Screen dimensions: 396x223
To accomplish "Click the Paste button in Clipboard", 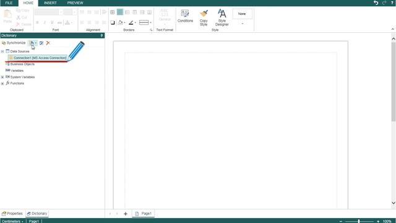I will click(7, 17).
